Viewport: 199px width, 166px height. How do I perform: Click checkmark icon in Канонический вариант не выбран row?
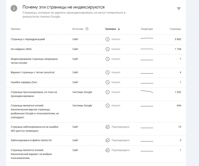[108, 150]
